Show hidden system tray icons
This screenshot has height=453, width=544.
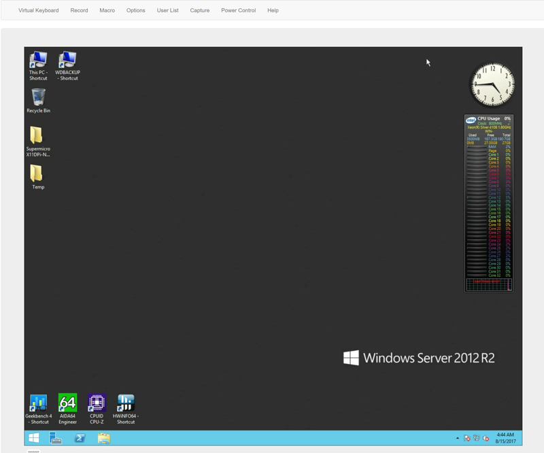point(458,438)
